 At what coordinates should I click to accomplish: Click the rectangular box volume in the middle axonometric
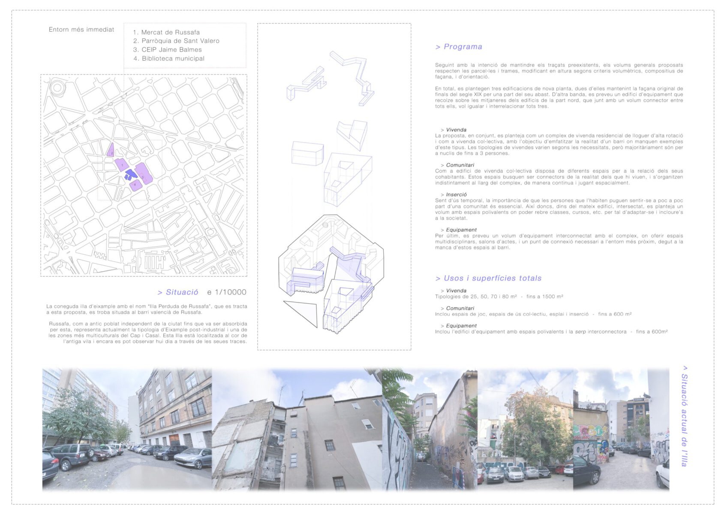(307, 154)
